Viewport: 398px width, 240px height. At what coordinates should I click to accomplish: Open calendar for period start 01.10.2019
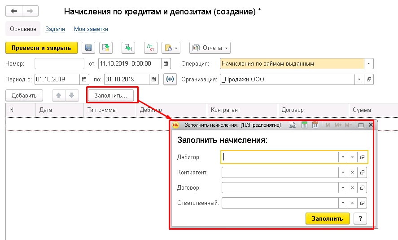coord(84,79)
